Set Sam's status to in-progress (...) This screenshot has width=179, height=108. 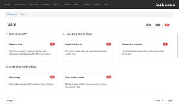click(x=158, y=25)
